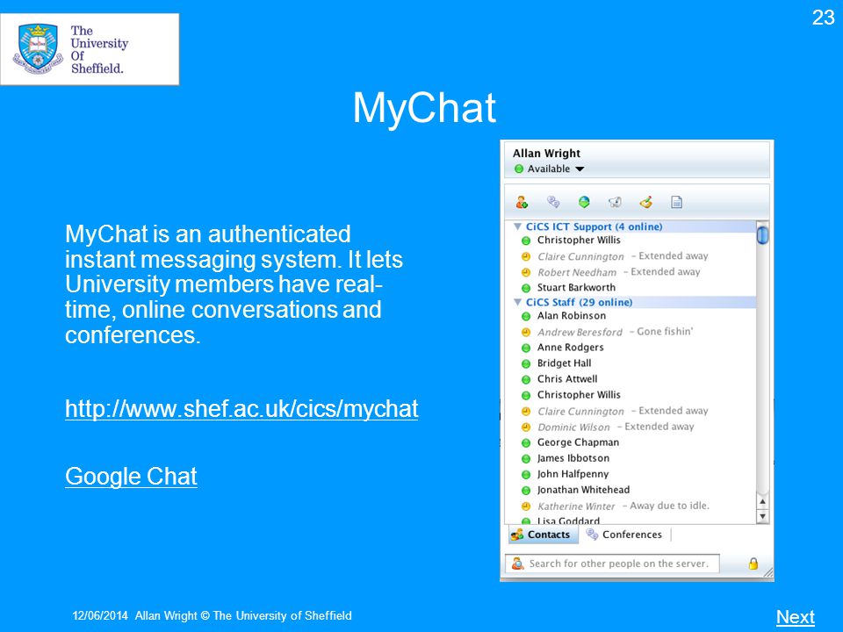843x632 pixels.
Task: Click the green status dot beside Available
Action: pyautogui.click(x=519, y=169)
